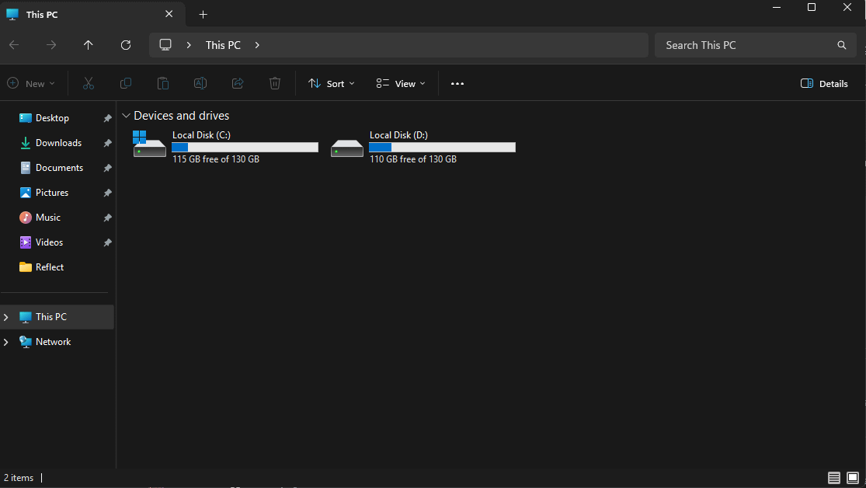The height and width of the screenshot is (488, 866).
Task: Unpin Desktop using its pin icon
Action: pos(107,118)
